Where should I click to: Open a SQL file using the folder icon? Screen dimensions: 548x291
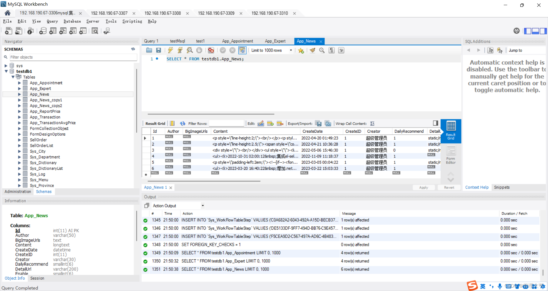(x=149, y=50)
